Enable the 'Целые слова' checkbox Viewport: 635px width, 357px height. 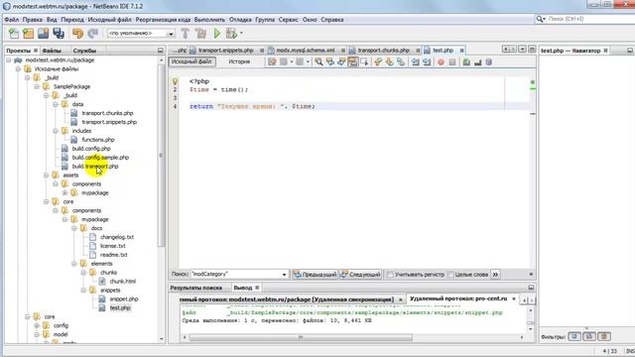click(x=450, y=275)
